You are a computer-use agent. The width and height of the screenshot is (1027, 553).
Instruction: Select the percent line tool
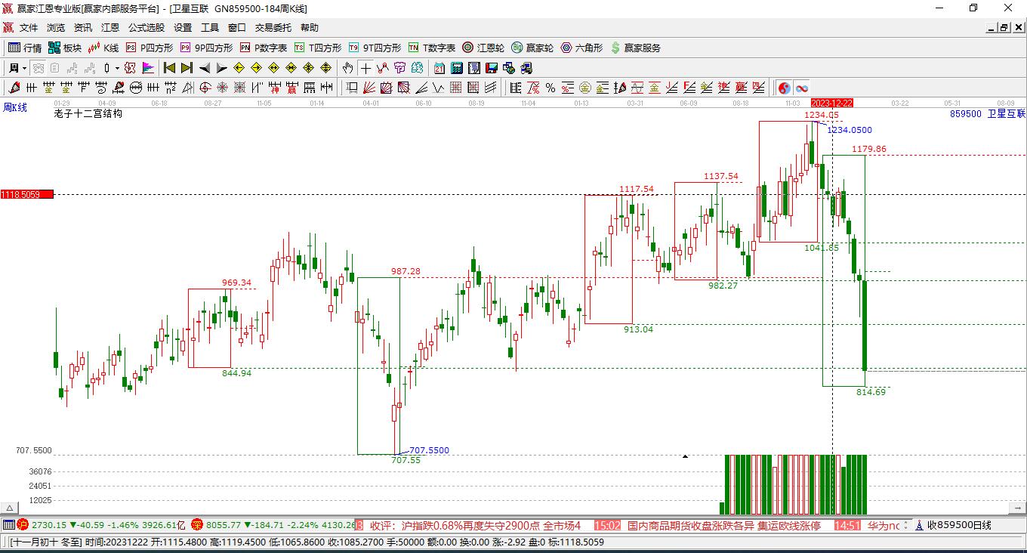pyautogui.click(x=551, y=88)
